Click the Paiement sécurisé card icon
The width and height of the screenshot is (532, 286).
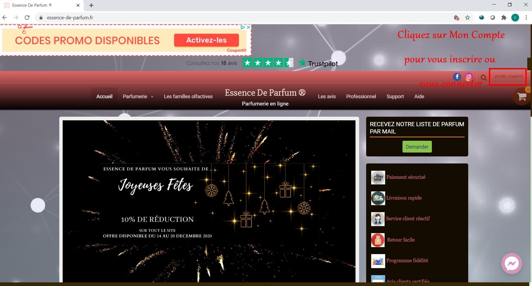pyautogui.click(x=378, y=177)
